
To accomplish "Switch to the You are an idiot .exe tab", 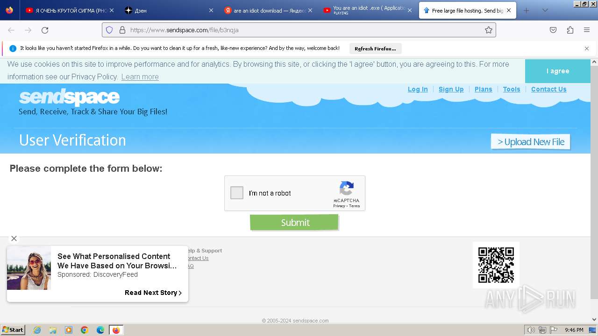I will pyautogui.click(x=367, y=10).
